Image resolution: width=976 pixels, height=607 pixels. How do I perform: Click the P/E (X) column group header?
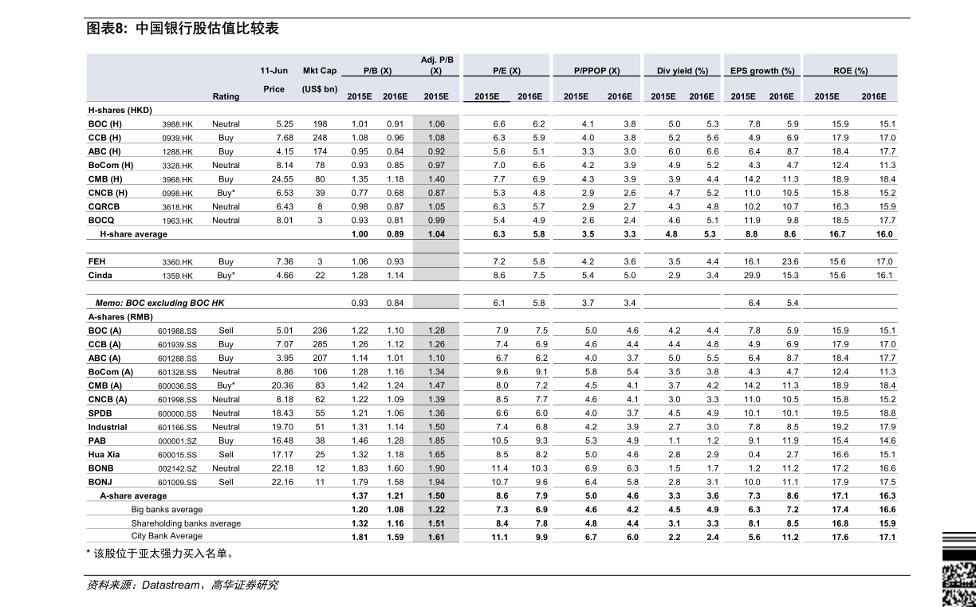pos(507,71)
